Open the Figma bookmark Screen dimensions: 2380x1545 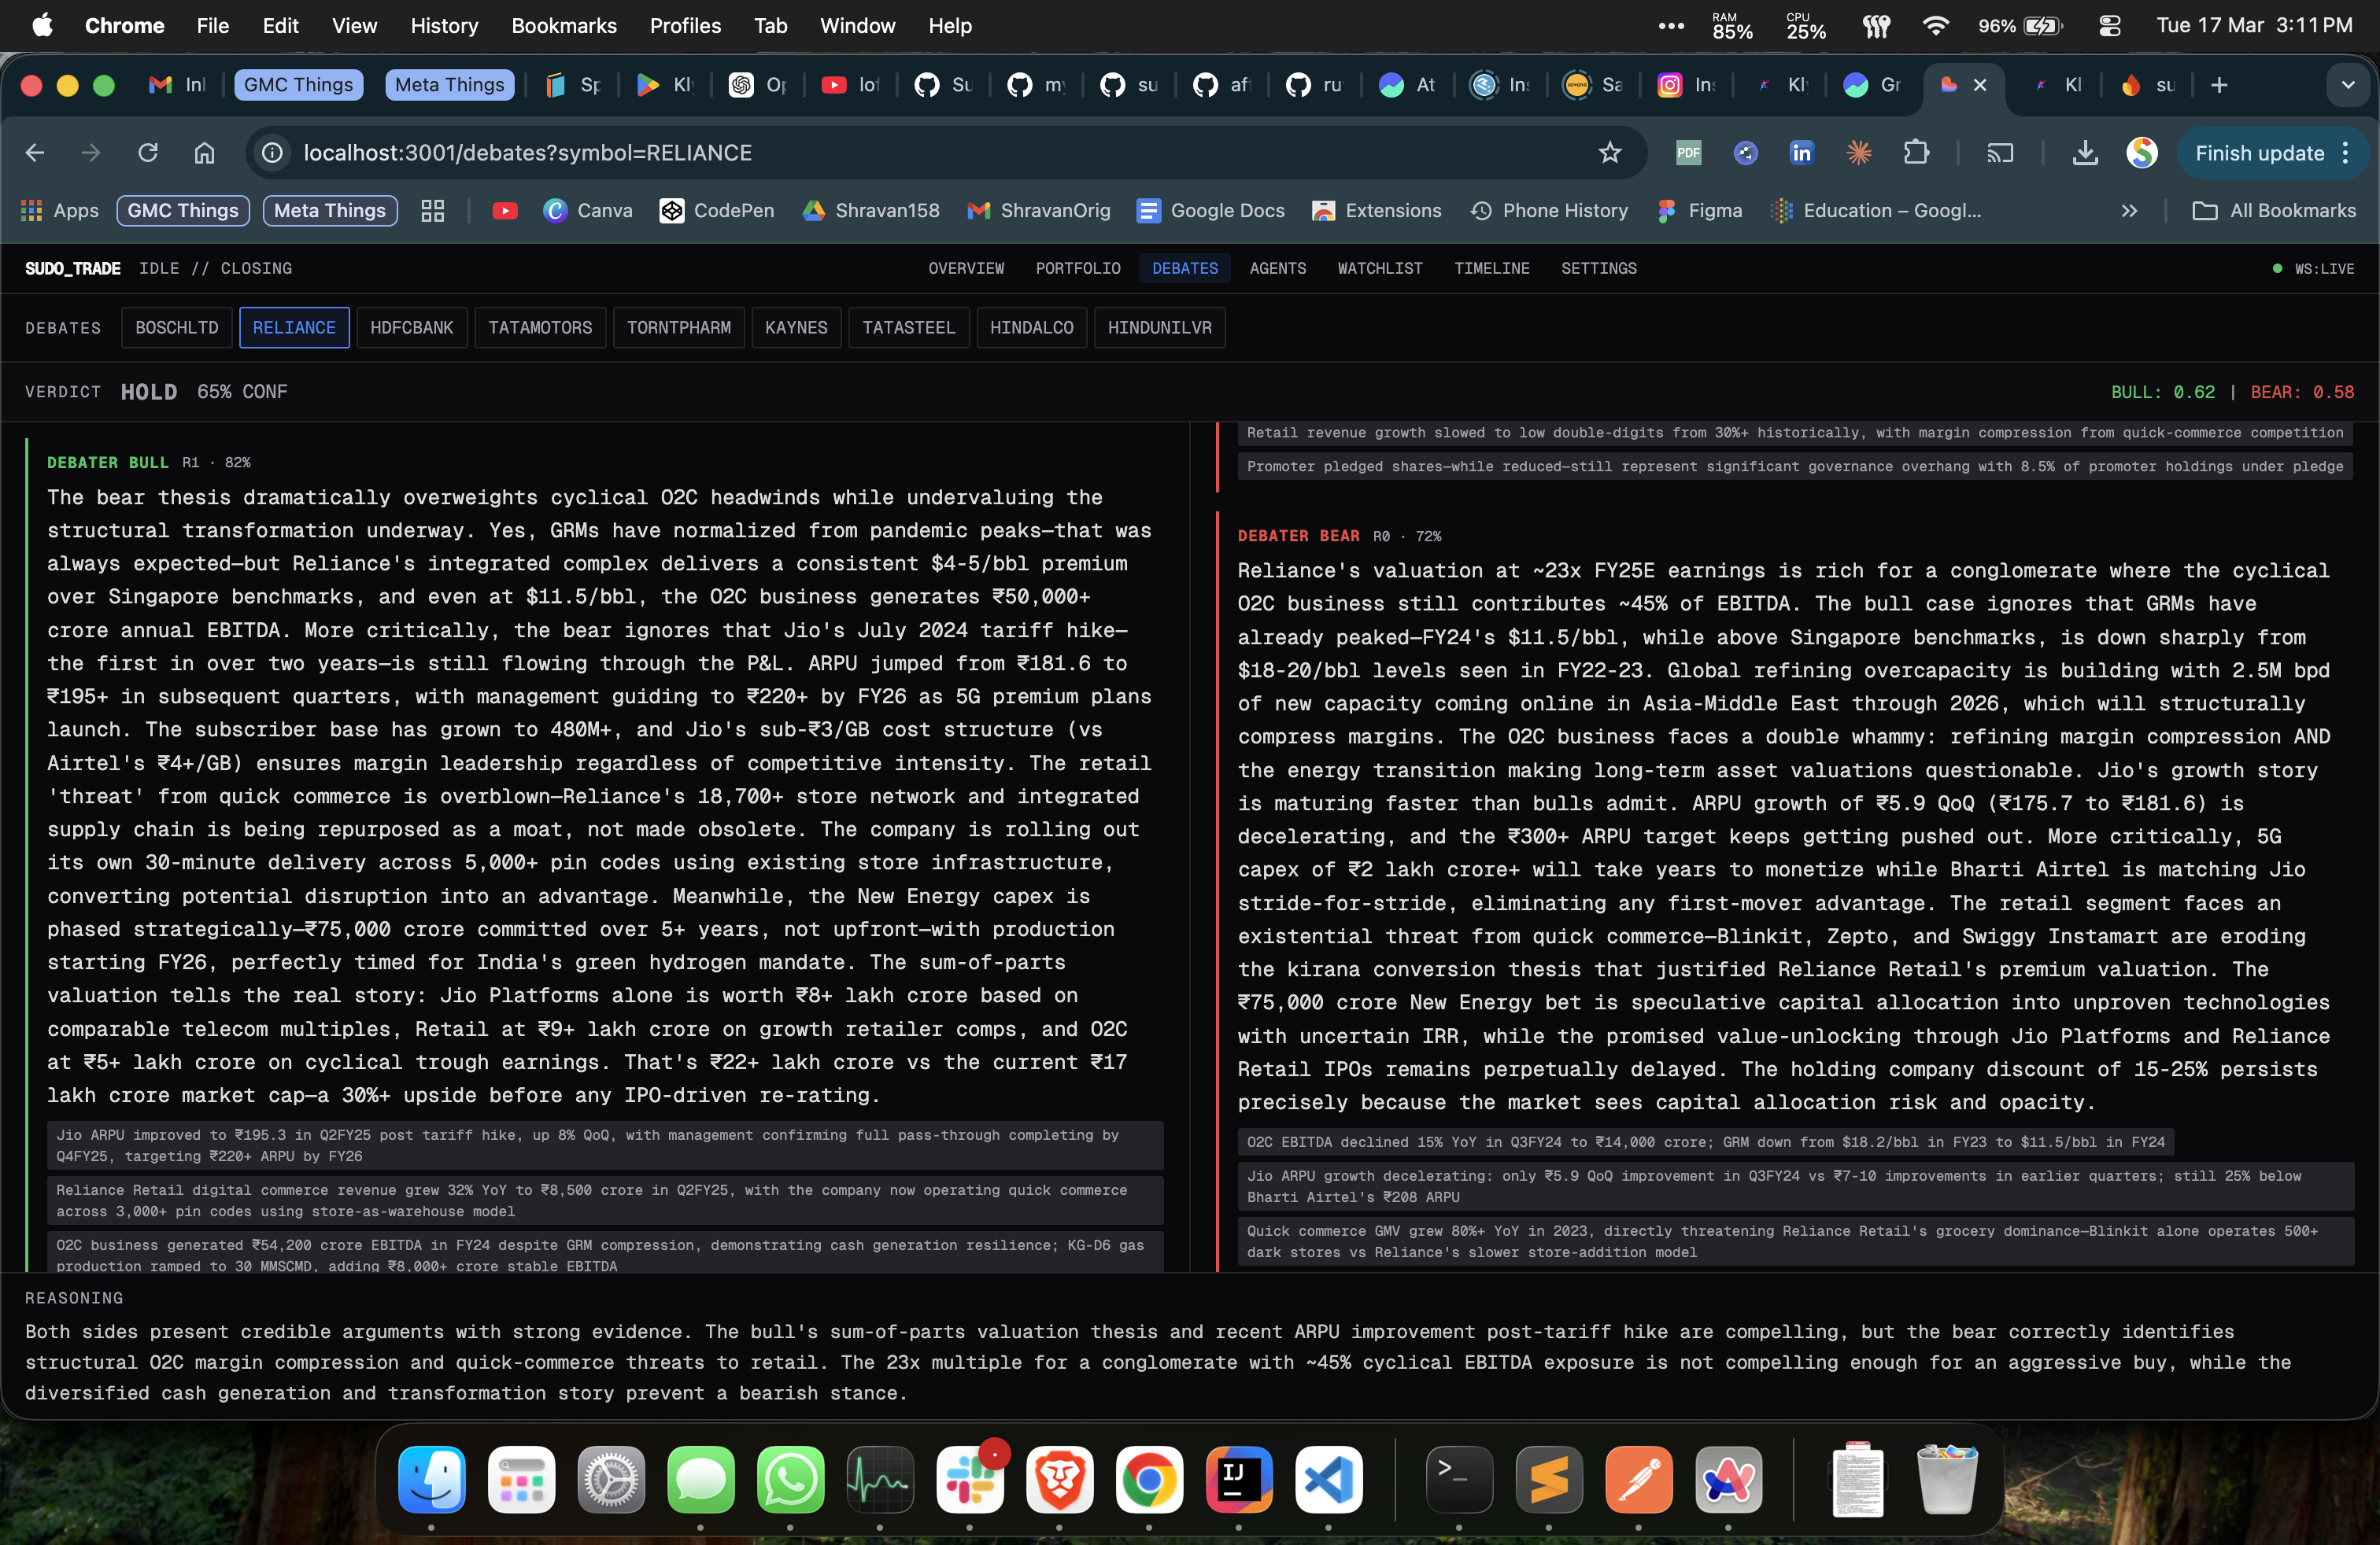tap(1700, 211)
